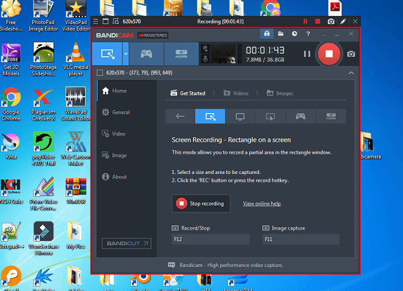Screen dimensions: 403x291
Task: Open WavePad Sound Editor desktop icon
Action: (x=75, y=104)
